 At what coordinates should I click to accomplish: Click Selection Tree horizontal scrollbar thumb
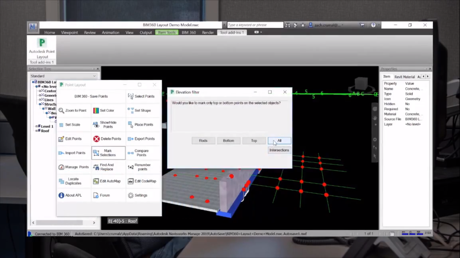(59, 223)
